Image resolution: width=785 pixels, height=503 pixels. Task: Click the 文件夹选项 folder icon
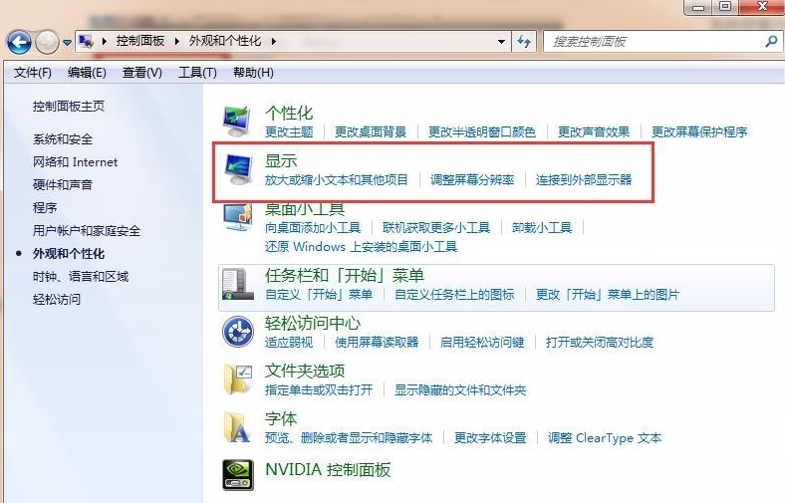237,379
